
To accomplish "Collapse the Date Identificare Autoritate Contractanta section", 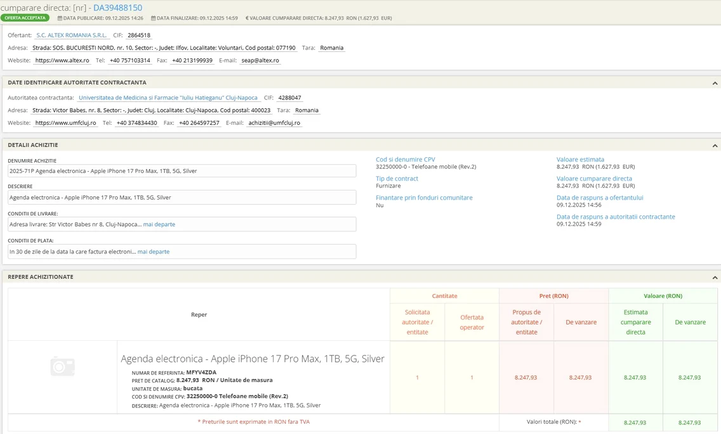I will (x=715, y=83).
